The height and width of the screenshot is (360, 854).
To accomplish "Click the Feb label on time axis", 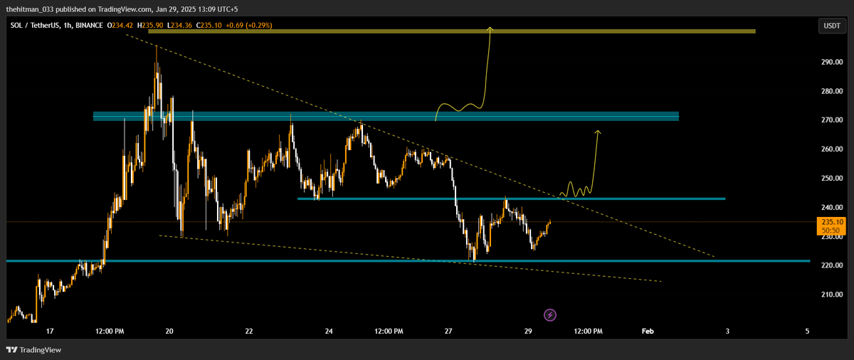I will (x=648, y=332).
